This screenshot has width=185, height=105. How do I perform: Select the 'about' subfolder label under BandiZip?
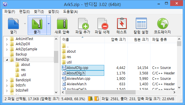click(x=25, y=65)
